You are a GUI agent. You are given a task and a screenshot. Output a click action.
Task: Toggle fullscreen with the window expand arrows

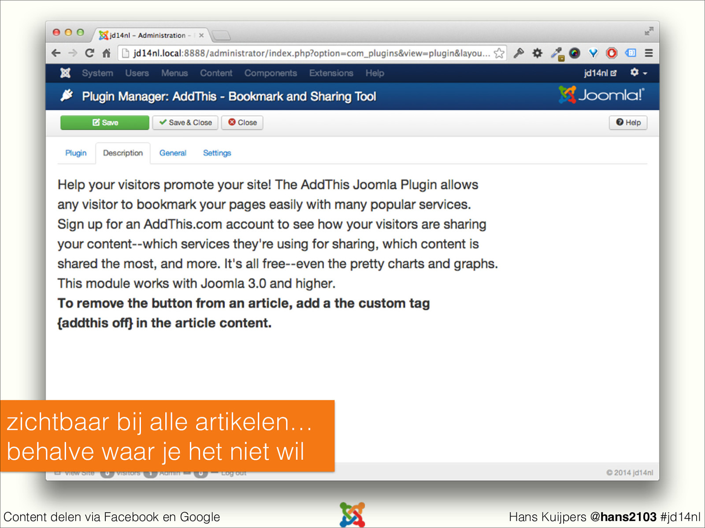(x=649, y=31)
